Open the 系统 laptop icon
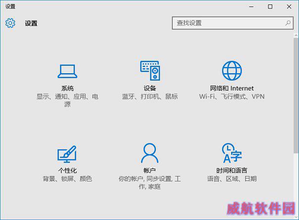299x220 pixels. click(67, 71)
